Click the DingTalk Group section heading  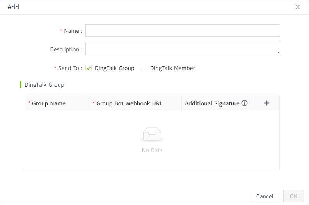coord(44,84)
